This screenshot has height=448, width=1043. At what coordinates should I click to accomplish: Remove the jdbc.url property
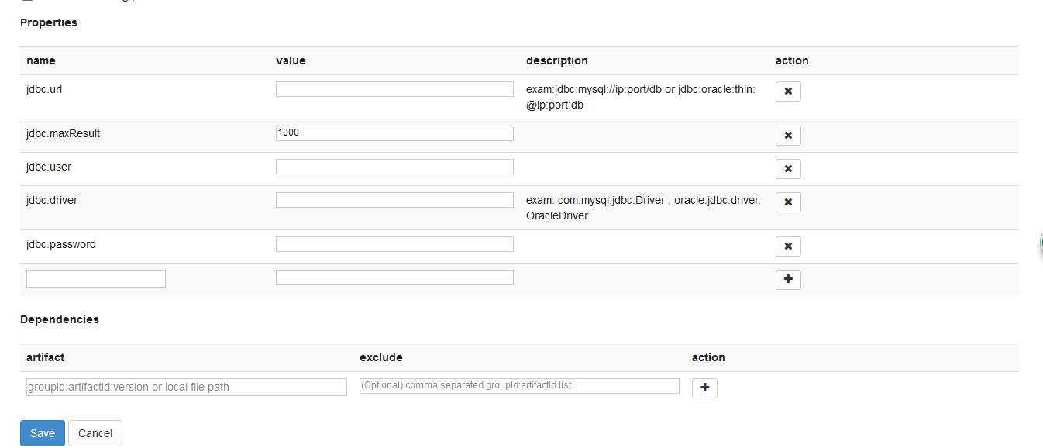(x=788, y=91)
